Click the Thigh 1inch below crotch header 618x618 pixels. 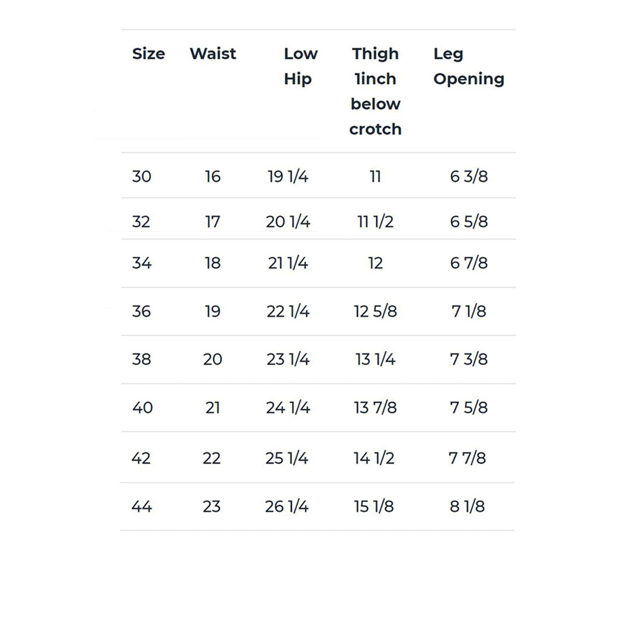375,91
